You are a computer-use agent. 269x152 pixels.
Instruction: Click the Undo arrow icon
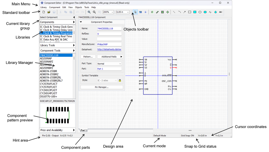pos(77,12)
